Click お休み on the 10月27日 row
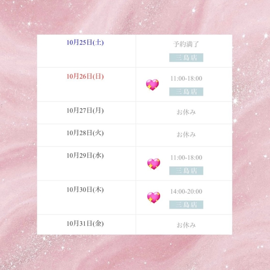 coord(186,112)
